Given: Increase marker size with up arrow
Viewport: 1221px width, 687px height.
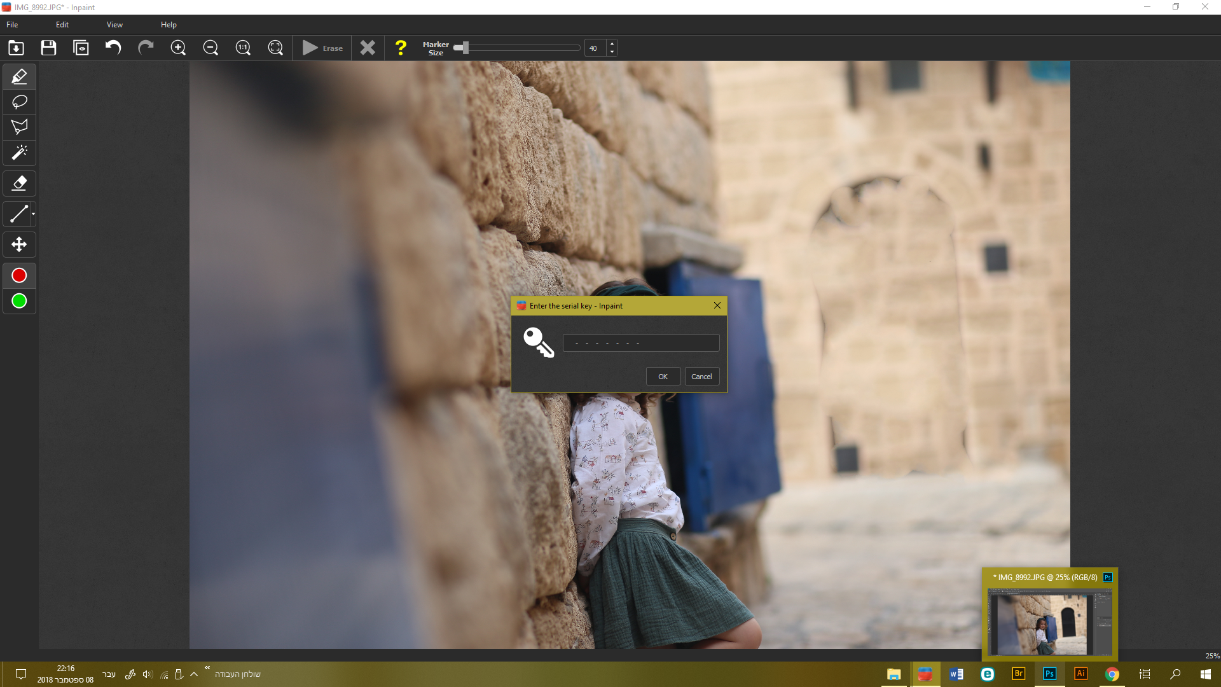Looking at the screenshot, I should [612, 44].
